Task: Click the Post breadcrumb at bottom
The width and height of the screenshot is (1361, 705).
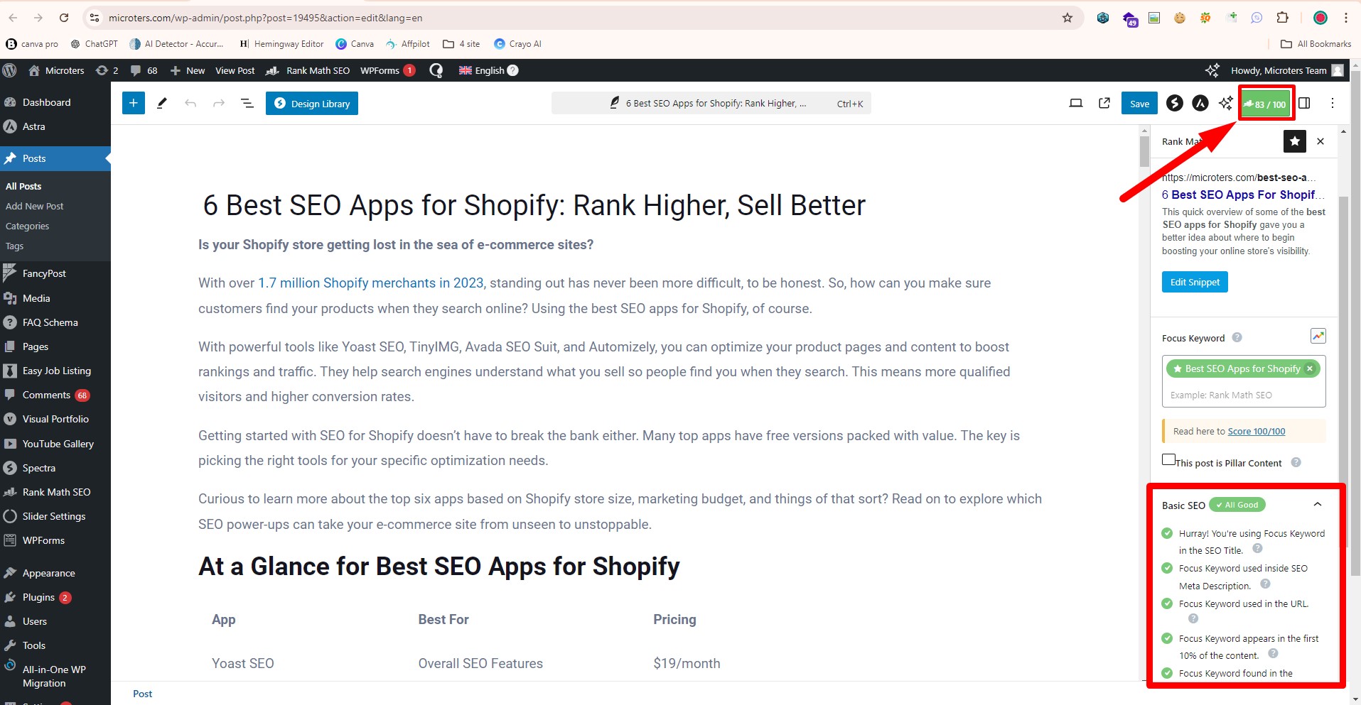Action: click(x=142, y=694)
